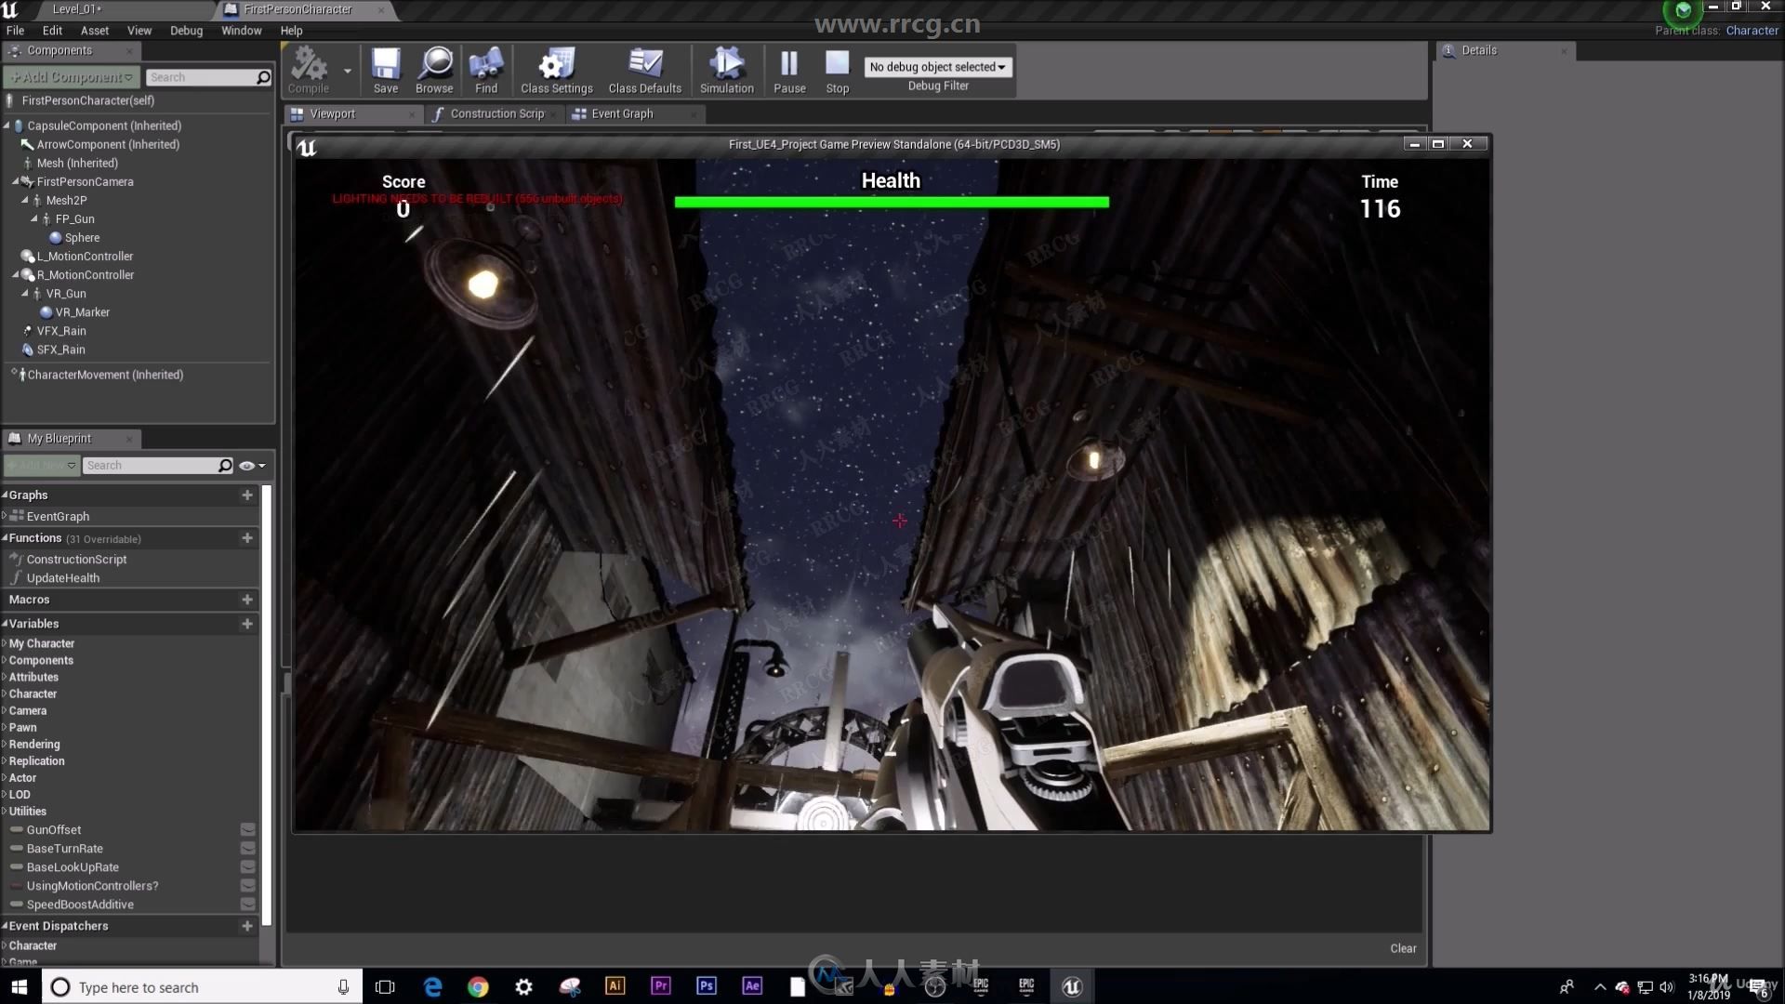1785x1004 pixels.
Task: Click the Health bar progress indicator
Action: click(892, 203)
